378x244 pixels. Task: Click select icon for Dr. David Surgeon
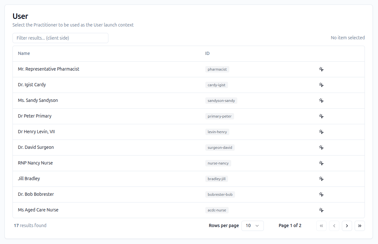pyautogui.click(x=321, y=148)
